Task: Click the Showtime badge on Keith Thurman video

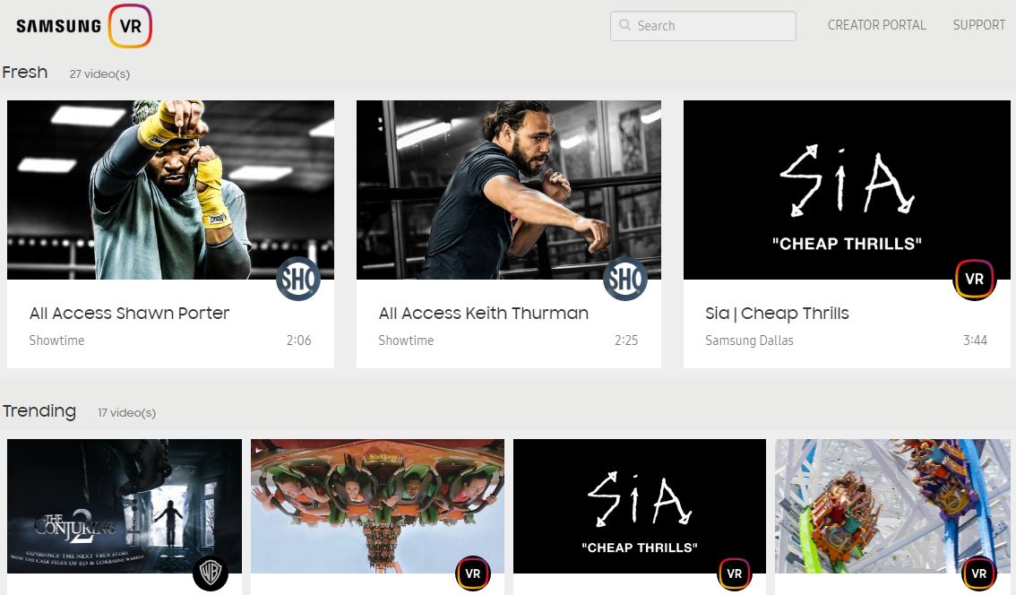Action: click(x=625, y=280)
